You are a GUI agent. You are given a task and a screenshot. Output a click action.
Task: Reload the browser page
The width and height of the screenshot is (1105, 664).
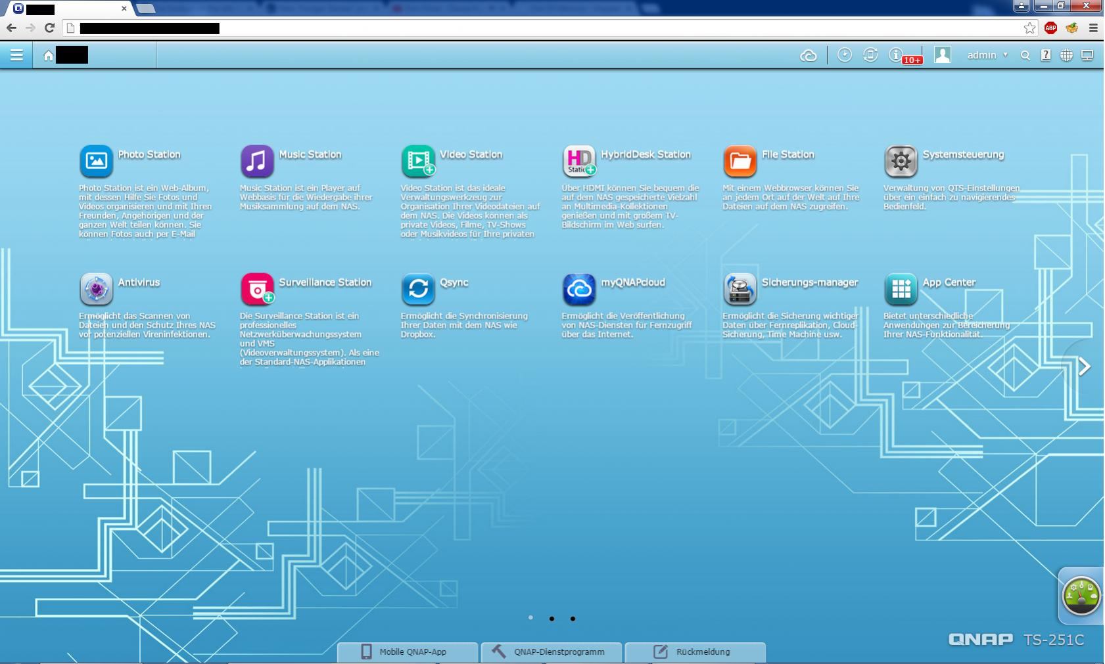(x=49, y=28)
